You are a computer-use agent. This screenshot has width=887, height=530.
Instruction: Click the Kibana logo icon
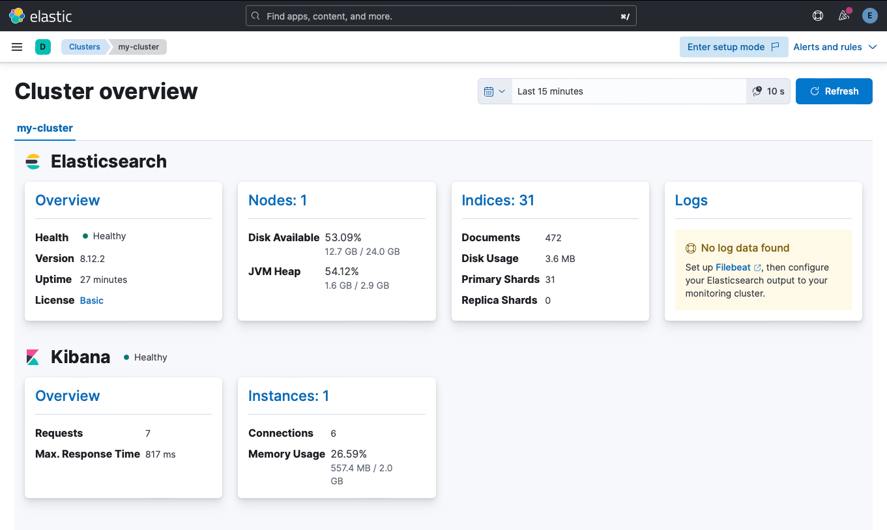pyautogui.click(x=33, y=357)
